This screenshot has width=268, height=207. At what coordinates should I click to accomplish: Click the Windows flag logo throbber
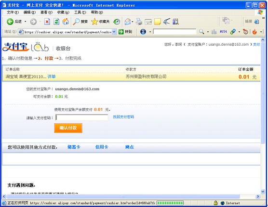coord(260,13)
